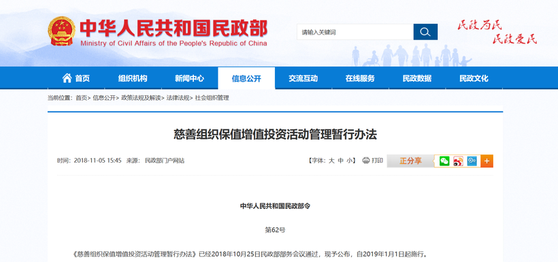Viewport: 558px width, 262px height.
Task: Click the 请输入关键词 search field
Action: click(x=355, y=32)
